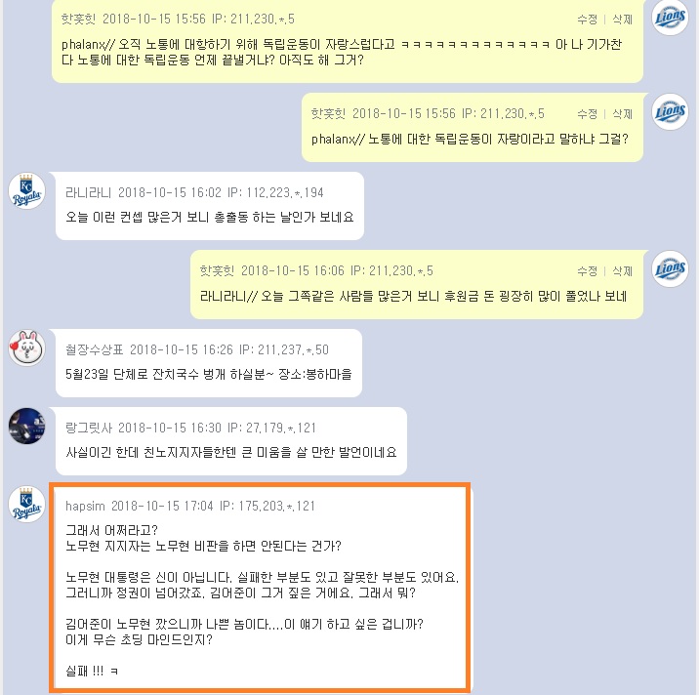
Task: Click 핫훗힛 username on the 16:06 reply
Action: coord(217,270)
